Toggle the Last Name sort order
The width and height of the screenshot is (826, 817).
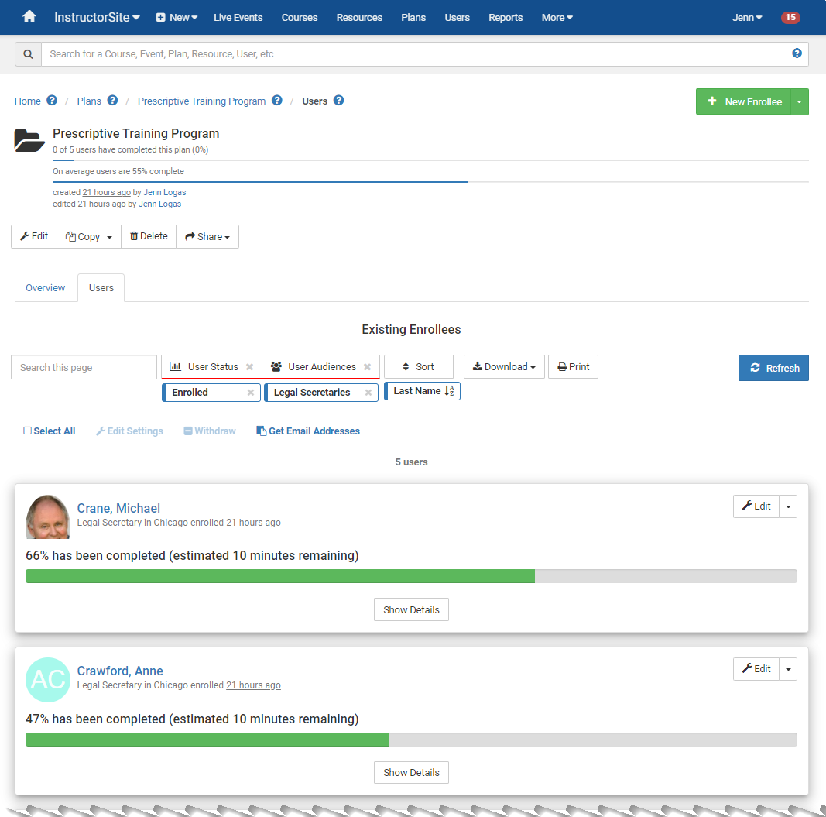(x=422, y=391)
